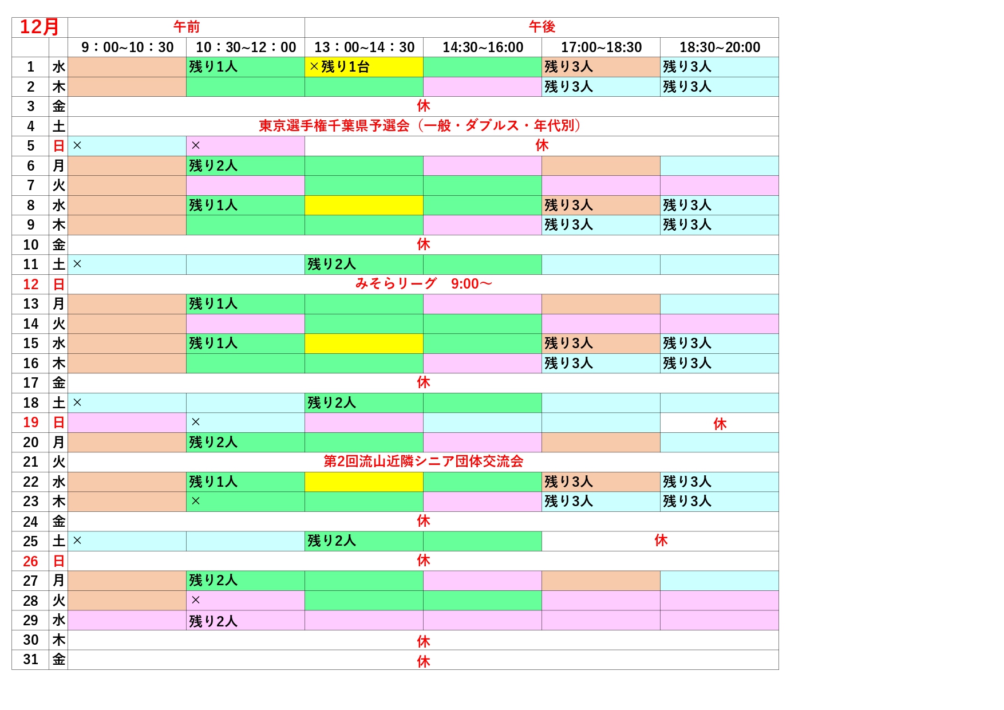The width and height of the screenshot is (1004, 710).
Task: Click × mark in day 28 row
Action: point(196,600)
